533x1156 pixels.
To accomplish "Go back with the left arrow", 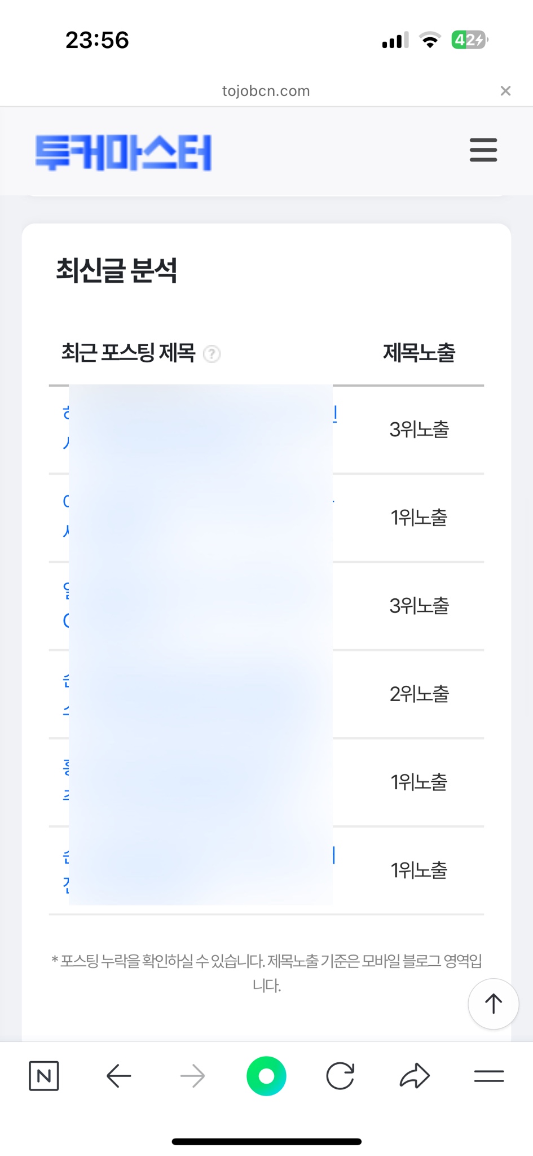I will tap(118, 1076).
